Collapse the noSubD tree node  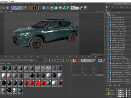[108, 15]
